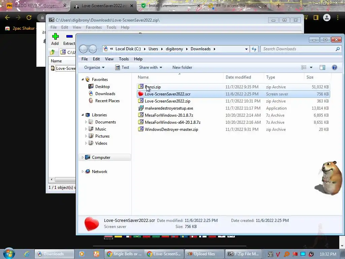
Task: Open the view options dropdown arrow
Action: [x=311, y=67]
